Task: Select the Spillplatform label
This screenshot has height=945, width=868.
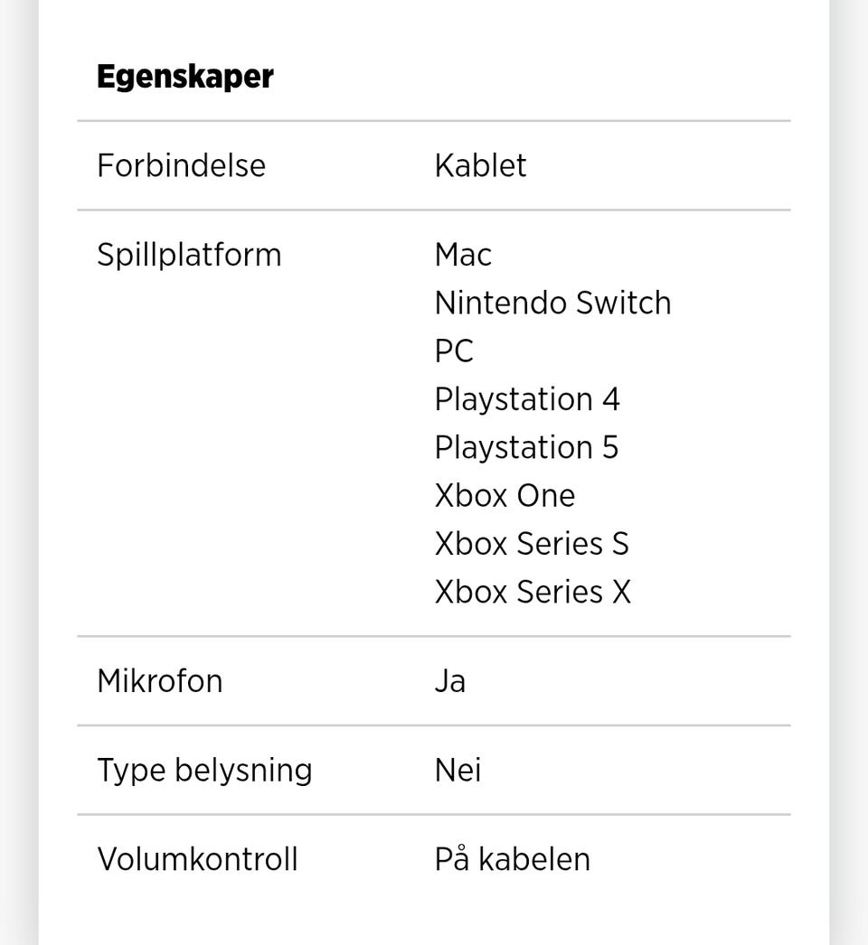Action: (x=189, y=255)
